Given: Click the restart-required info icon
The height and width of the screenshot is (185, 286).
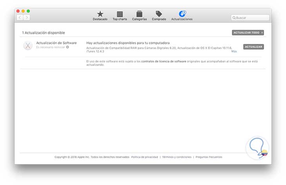Looking at the screenshot, I should pos(67,47).
